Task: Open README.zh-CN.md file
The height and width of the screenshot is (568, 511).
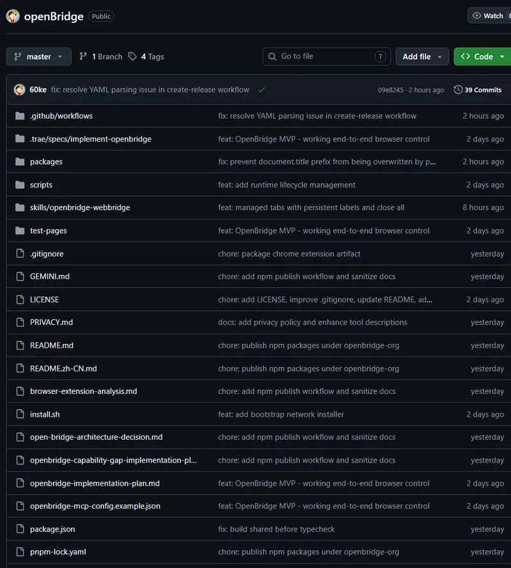Action: click(x=63, y=368)
